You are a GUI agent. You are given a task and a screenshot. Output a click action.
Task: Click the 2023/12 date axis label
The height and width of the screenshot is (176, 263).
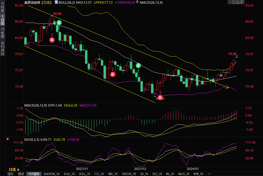pyautogui.click(x=140, y=169)
